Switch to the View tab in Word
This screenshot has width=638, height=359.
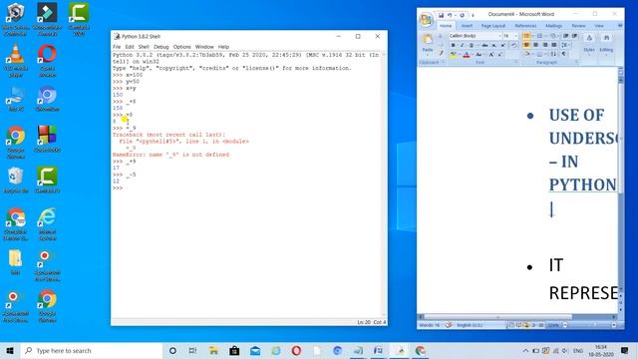[599, 26]
